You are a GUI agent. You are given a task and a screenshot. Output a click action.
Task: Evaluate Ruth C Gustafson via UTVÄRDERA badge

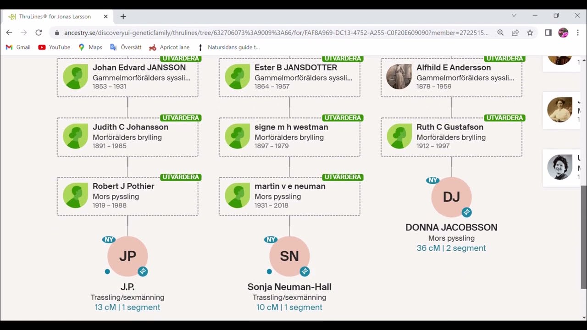[504, 118]
